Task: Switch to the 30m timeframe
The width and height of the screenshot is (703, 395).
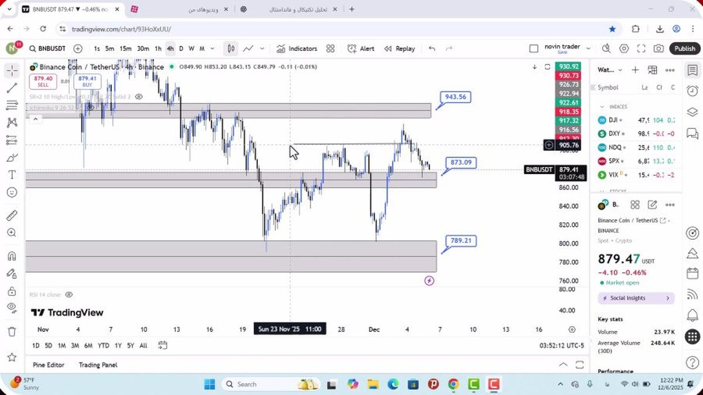Action: 143,49
